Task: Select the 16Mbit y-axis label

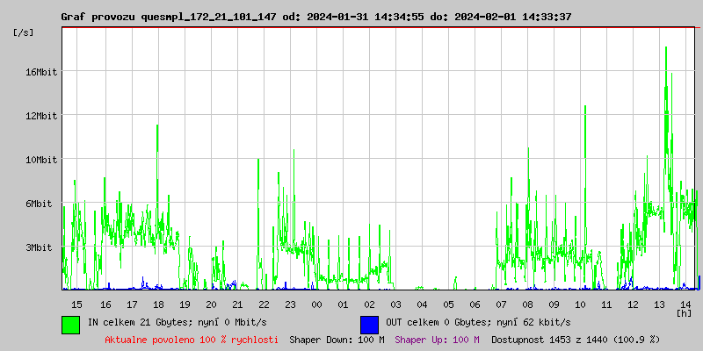Action: pyautogui.click(x=40, y=72)
